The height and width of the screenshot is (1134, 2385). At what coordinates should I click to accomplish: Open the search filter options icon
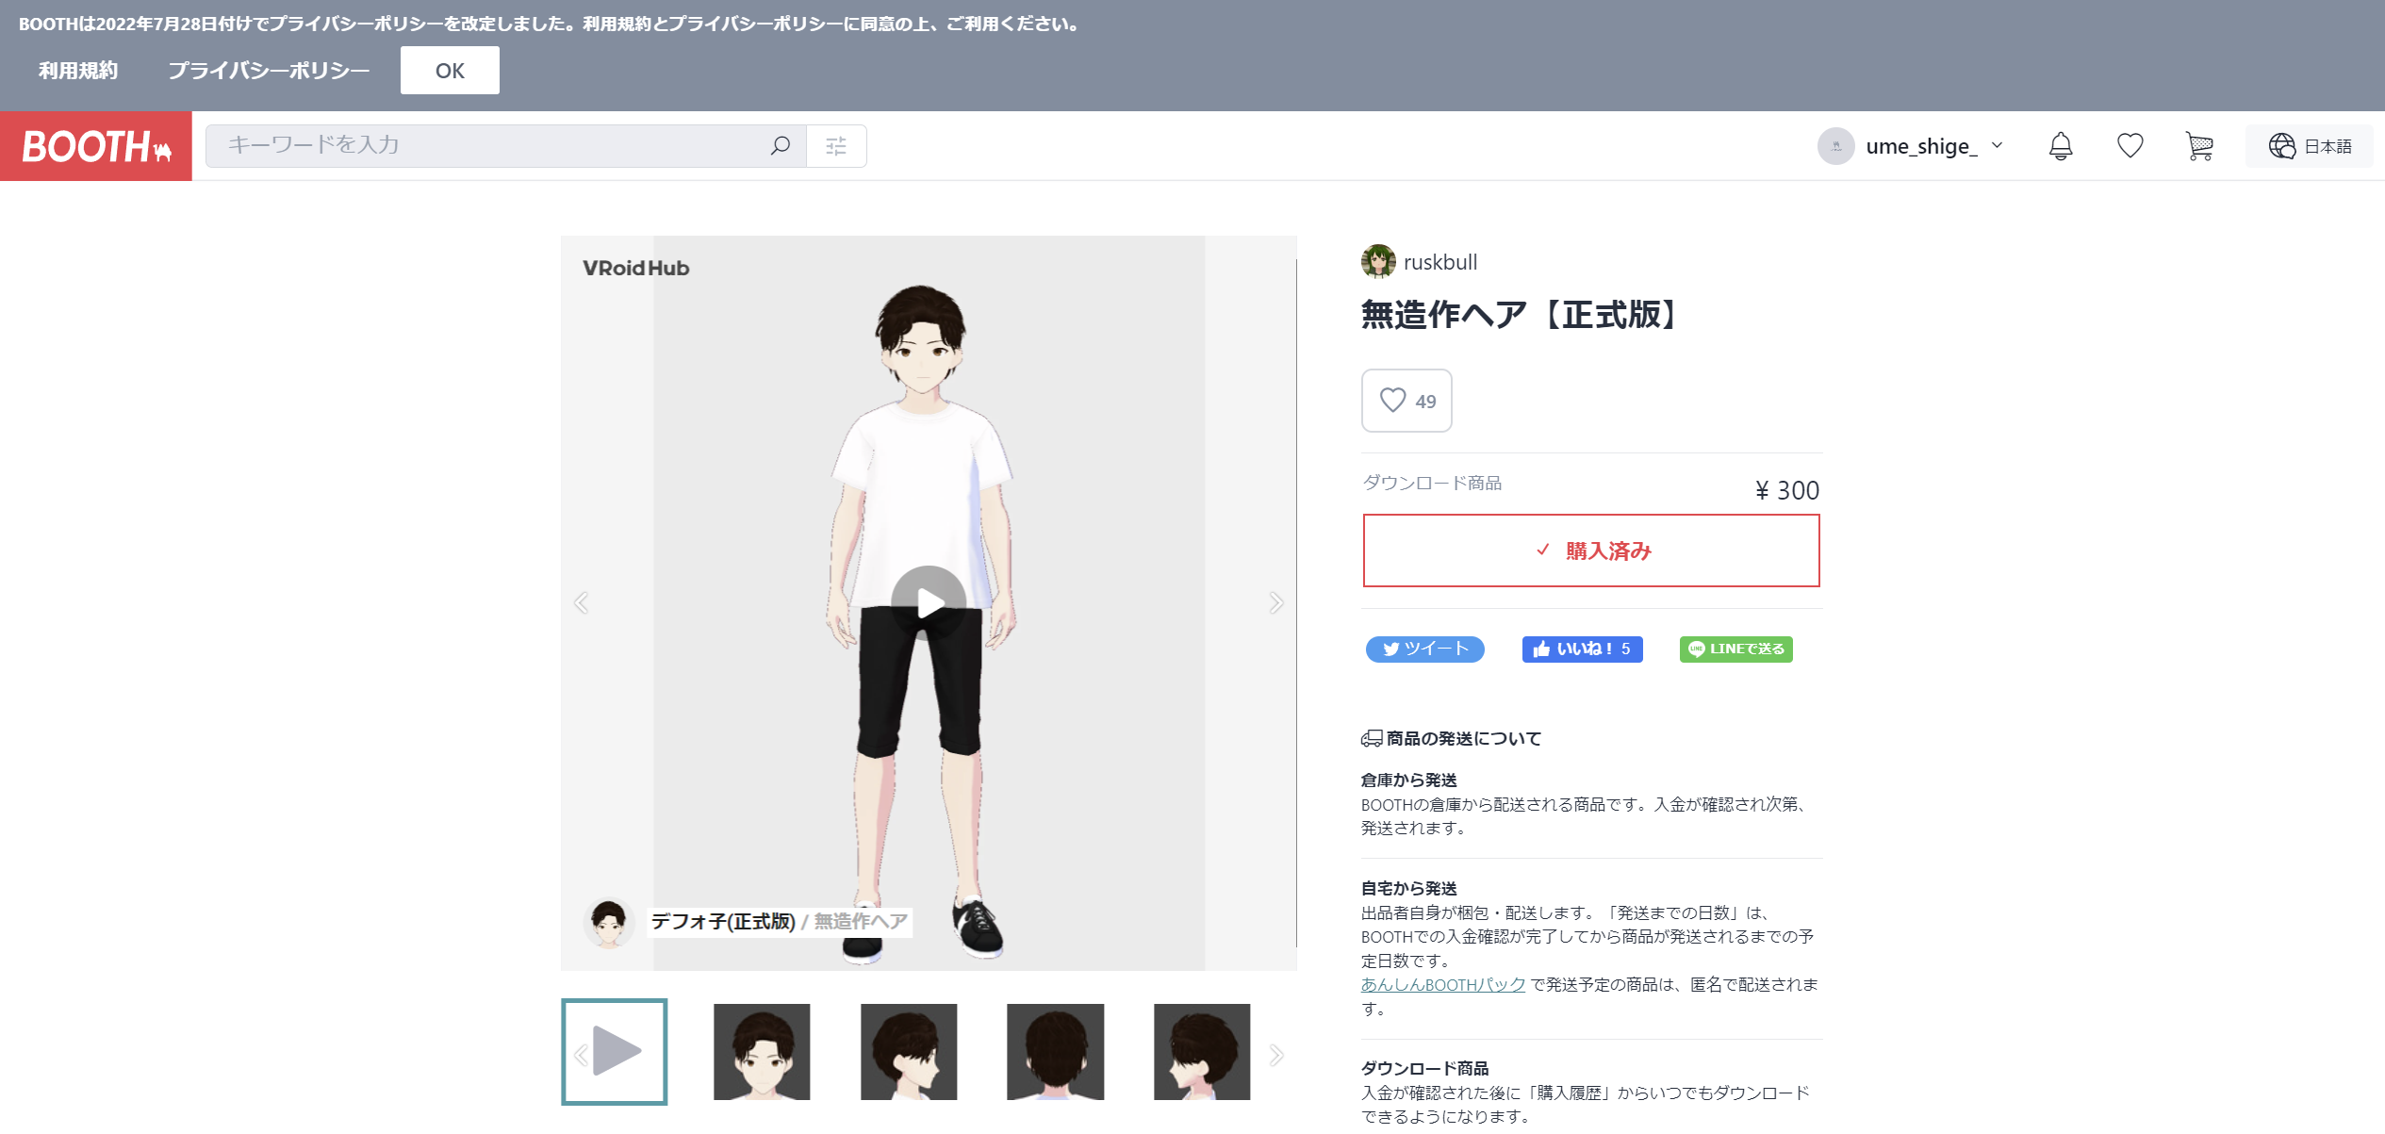(836, 146)
